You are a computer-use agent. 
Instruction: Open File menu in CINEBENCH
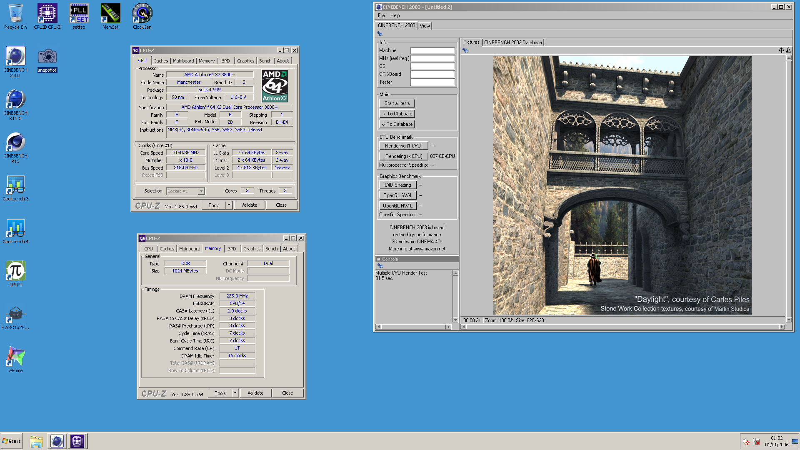[381, 15]
